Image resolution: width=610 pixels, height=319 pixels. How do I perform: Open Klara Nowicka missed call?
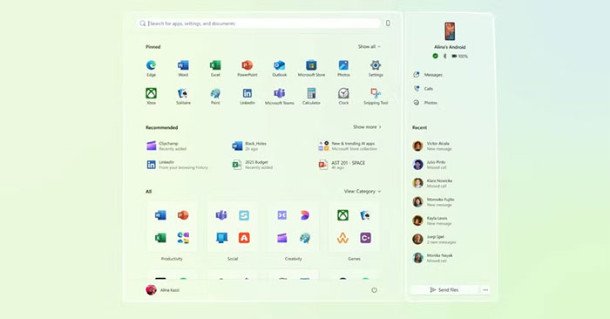coord(432,183)
